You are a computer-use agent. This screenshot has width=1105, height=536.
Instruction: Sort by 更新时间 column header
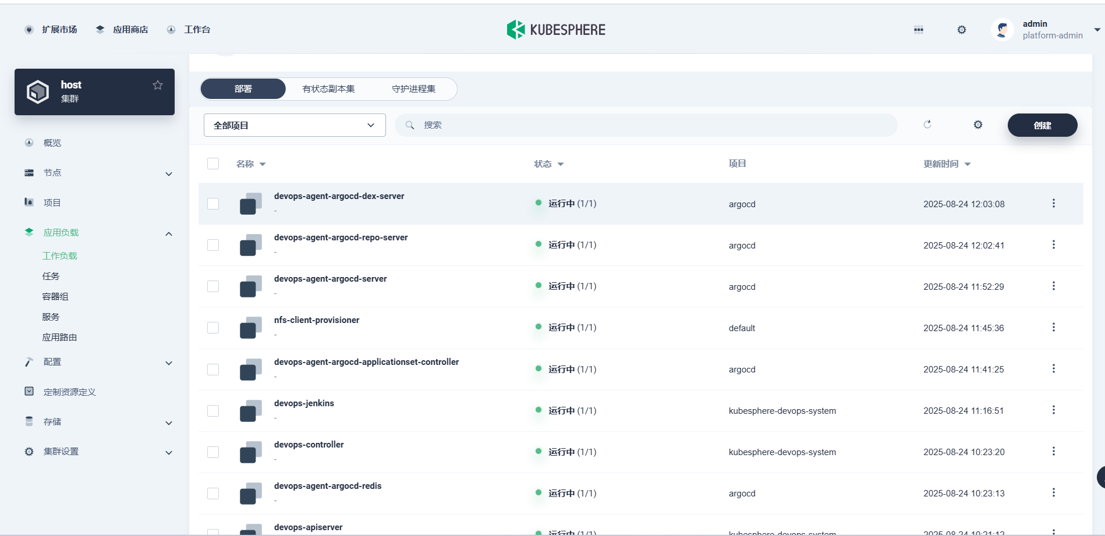point(947,164)
